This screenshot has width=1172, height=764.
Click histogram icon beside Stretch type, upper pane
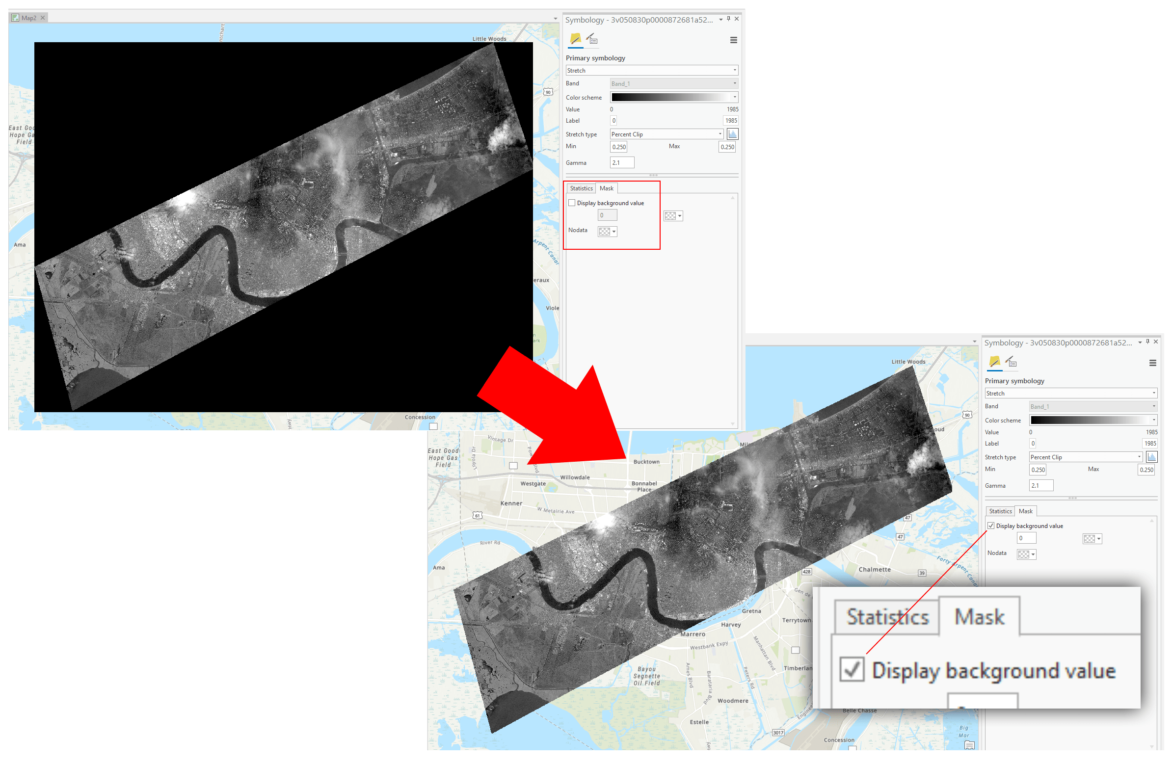tap(732, 134)
